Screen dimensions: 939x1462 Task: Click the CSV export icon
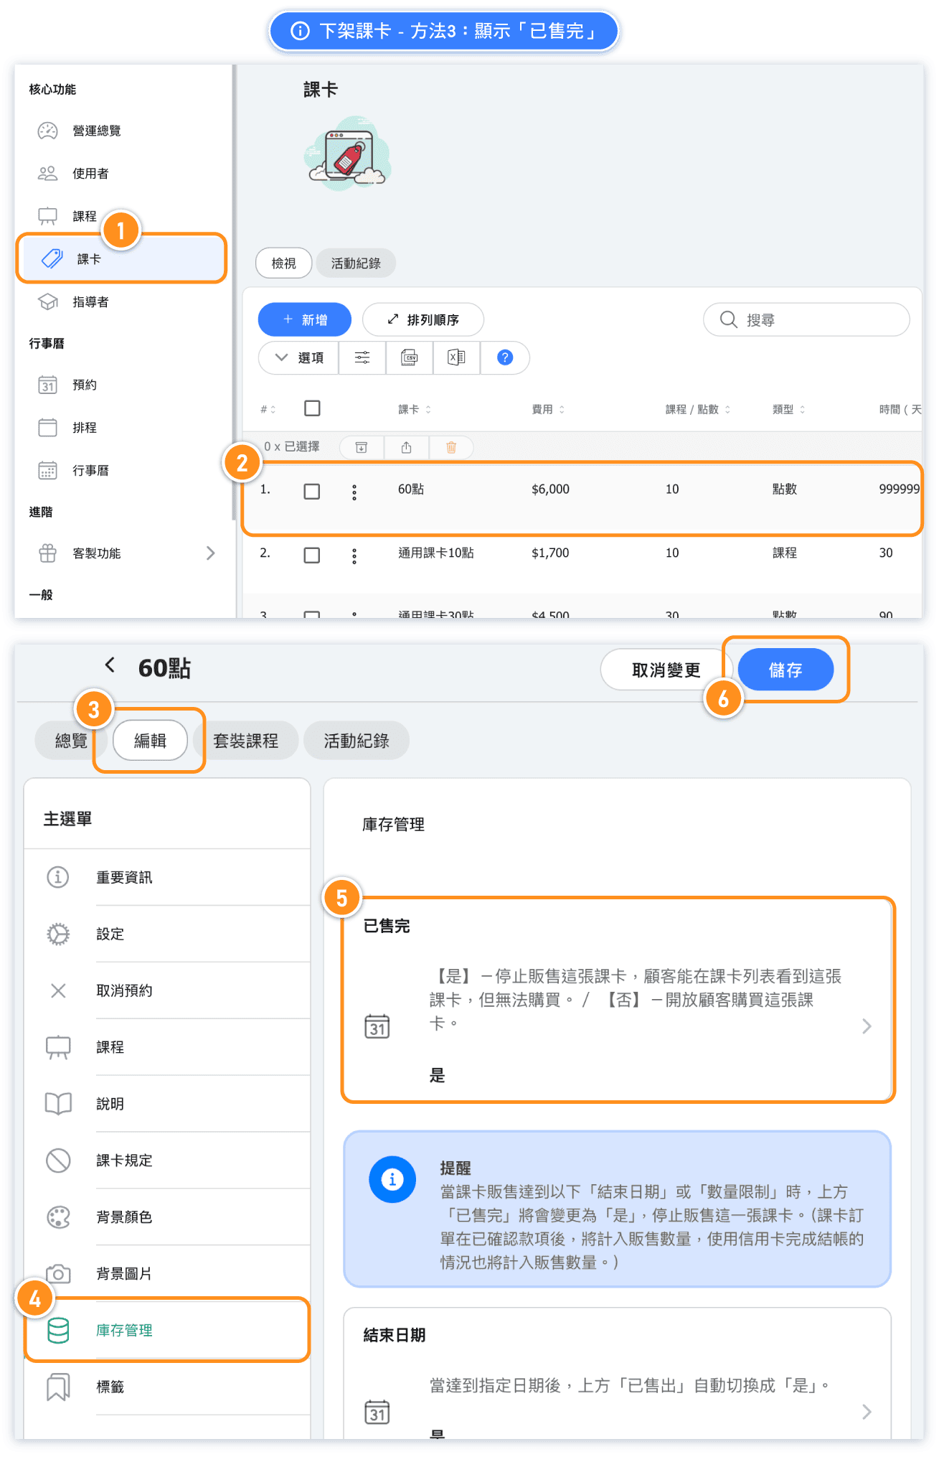(x=409, y=357)
